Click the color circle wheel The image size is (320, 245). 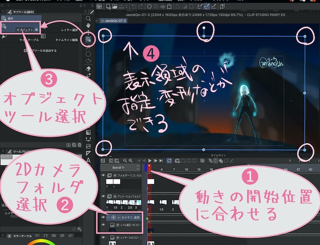point(42,242)
